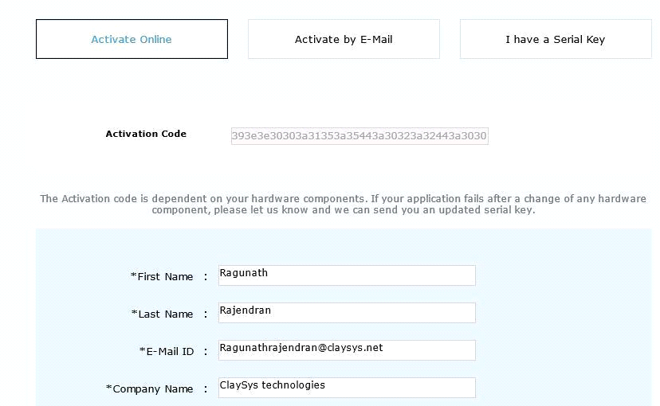Image resolution: width=660 pixels, height=406 pixels.
Task: Select the E-Mail ID input box
Action: pyautogui.click(x=347, y=350)
